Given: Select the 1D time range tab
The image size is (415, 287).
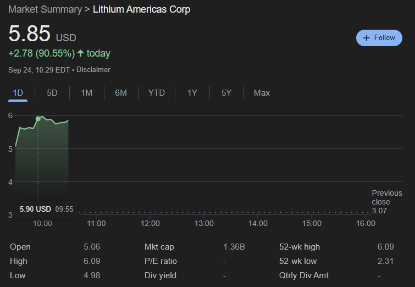Looking at the screenshot, I should (x=18, y=93).
